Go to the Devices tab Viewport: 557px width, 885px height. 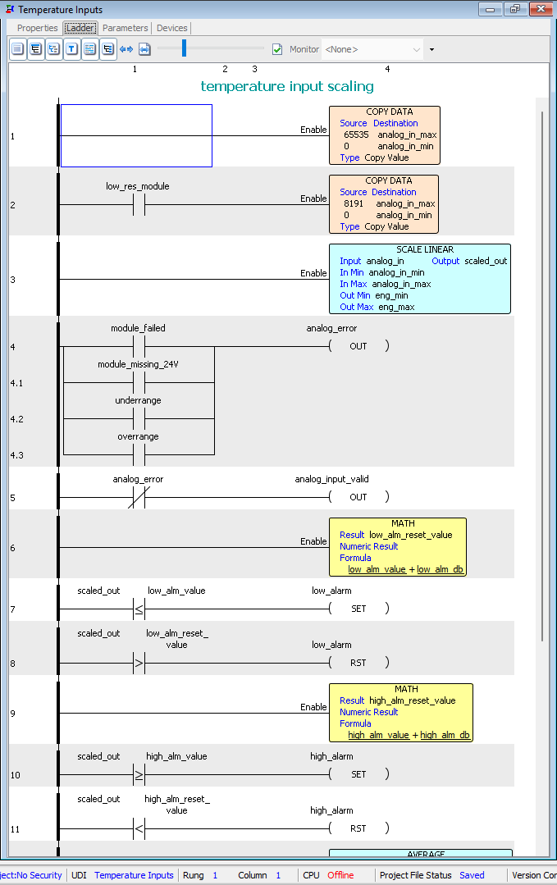pos(172,28)
